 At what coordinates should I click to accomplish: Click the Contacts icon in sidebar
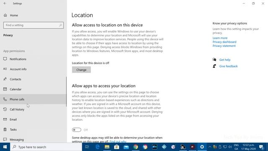pos(5,79)
